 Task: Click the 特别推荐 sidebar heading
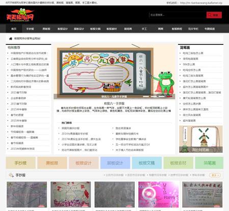click(14, 47)
